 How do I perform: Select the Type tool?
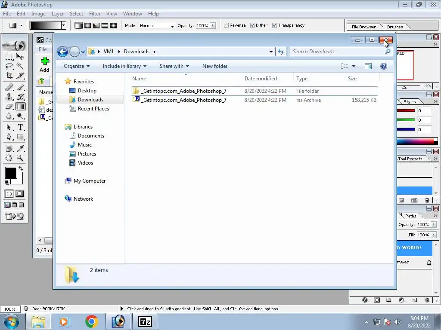tap(20, 127)
